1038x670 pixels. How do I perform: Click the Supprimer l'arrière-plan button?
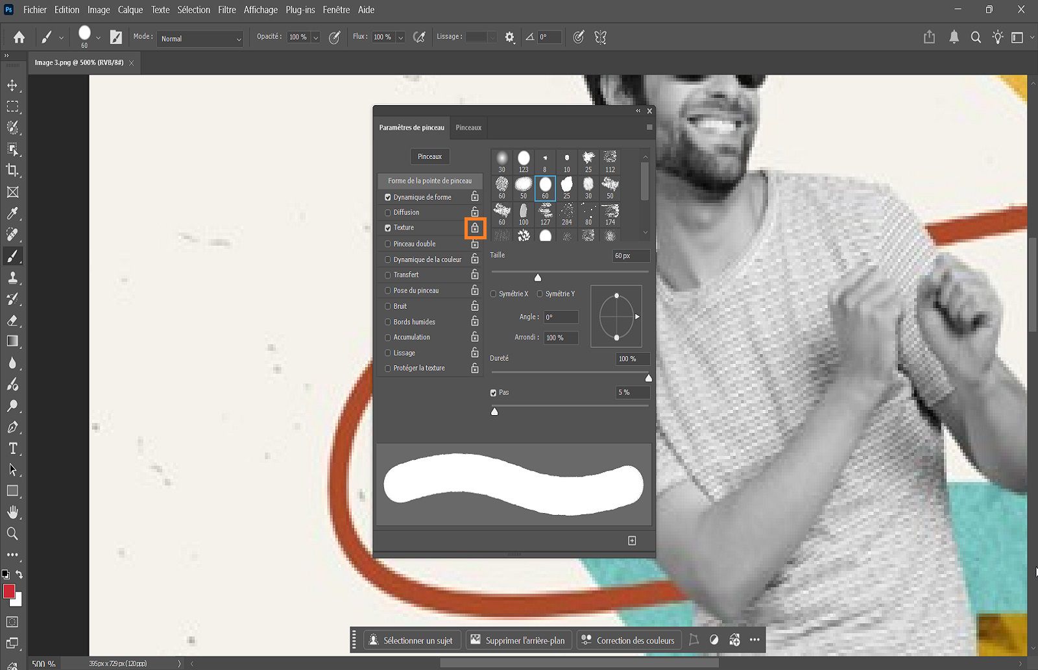click(518, 640)
